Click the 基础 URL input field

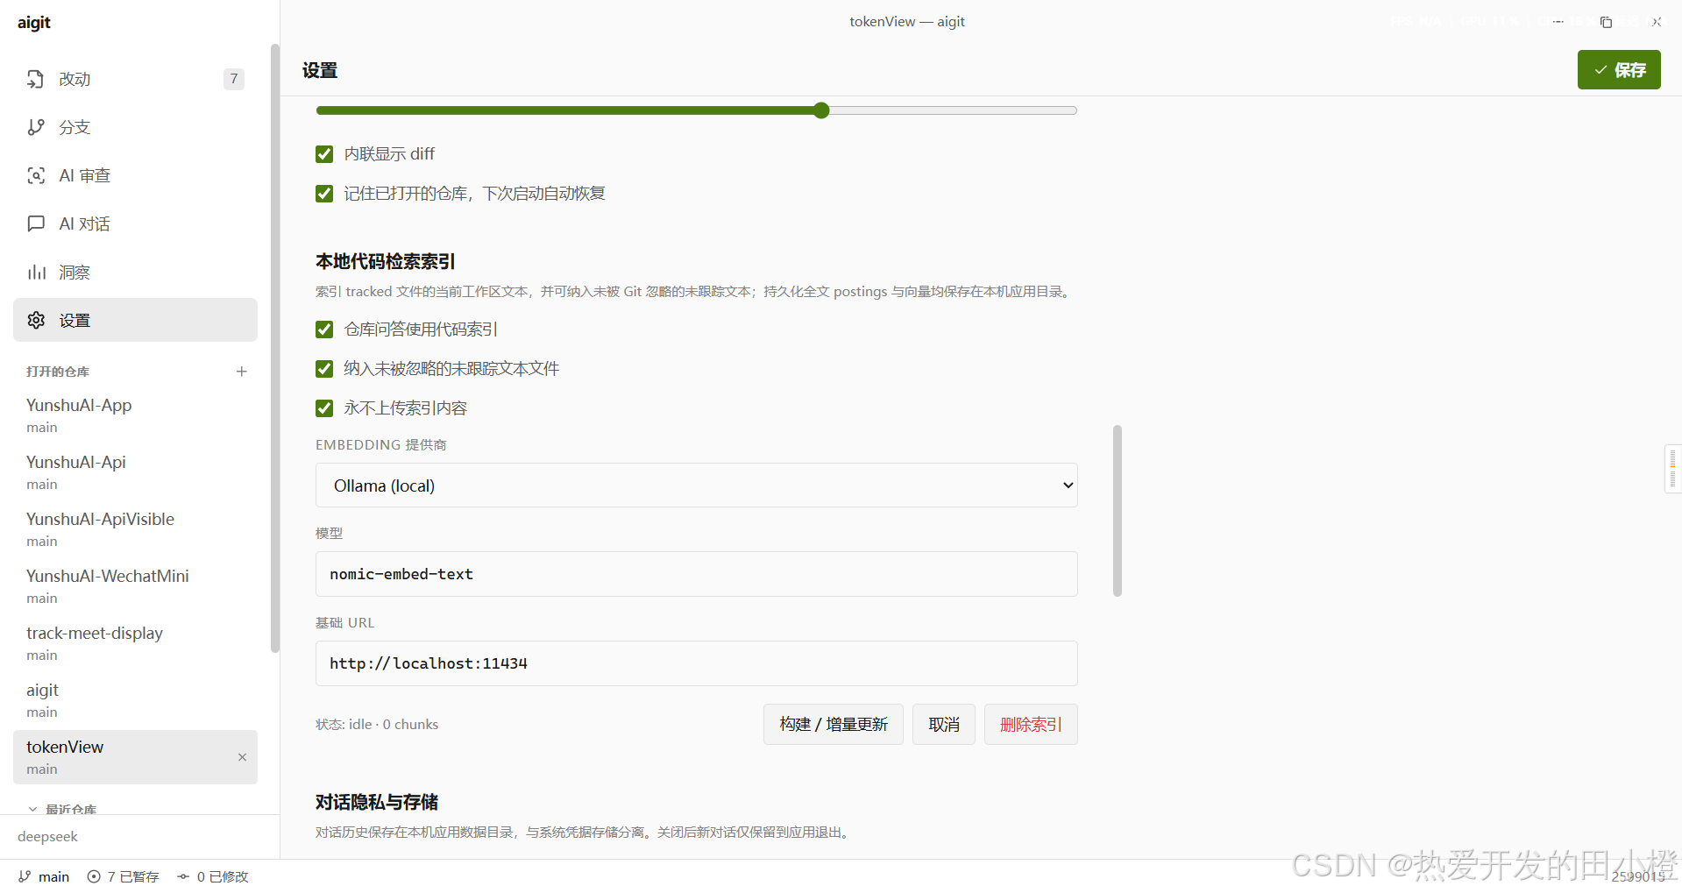tap(697, 663)
